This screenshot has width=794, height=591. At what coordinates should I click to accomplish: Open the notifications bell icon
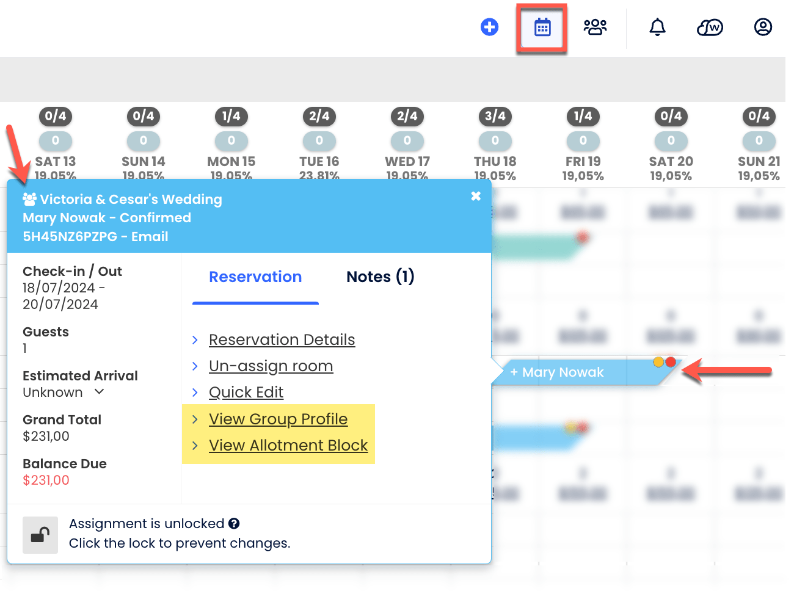[657, 27]
